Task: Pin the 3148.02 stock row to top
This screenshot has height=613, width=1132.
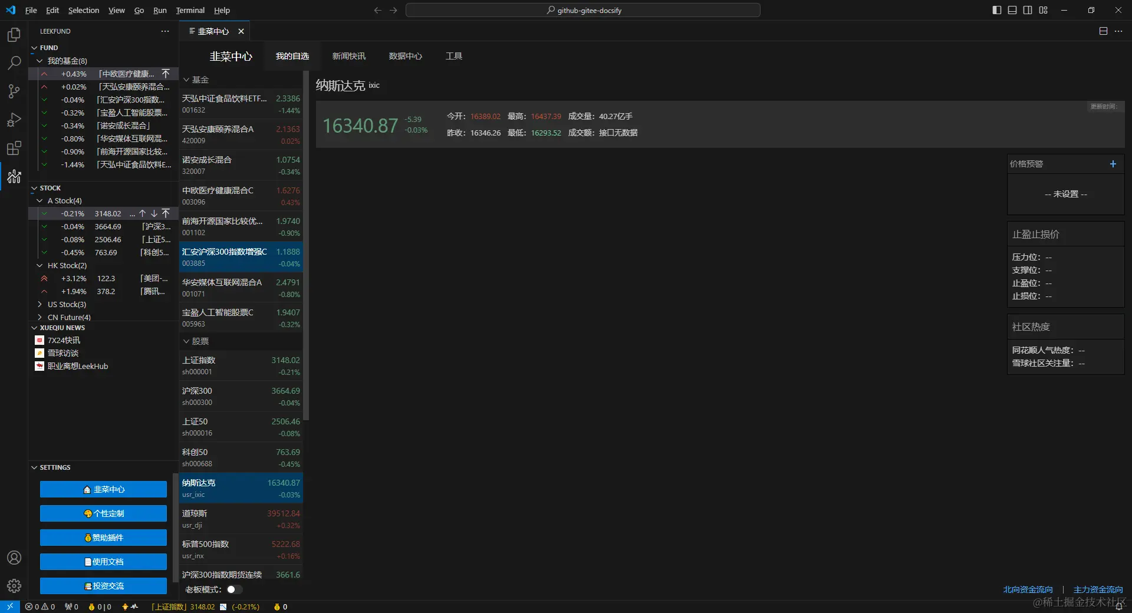Action: click(x=166, y=213)
